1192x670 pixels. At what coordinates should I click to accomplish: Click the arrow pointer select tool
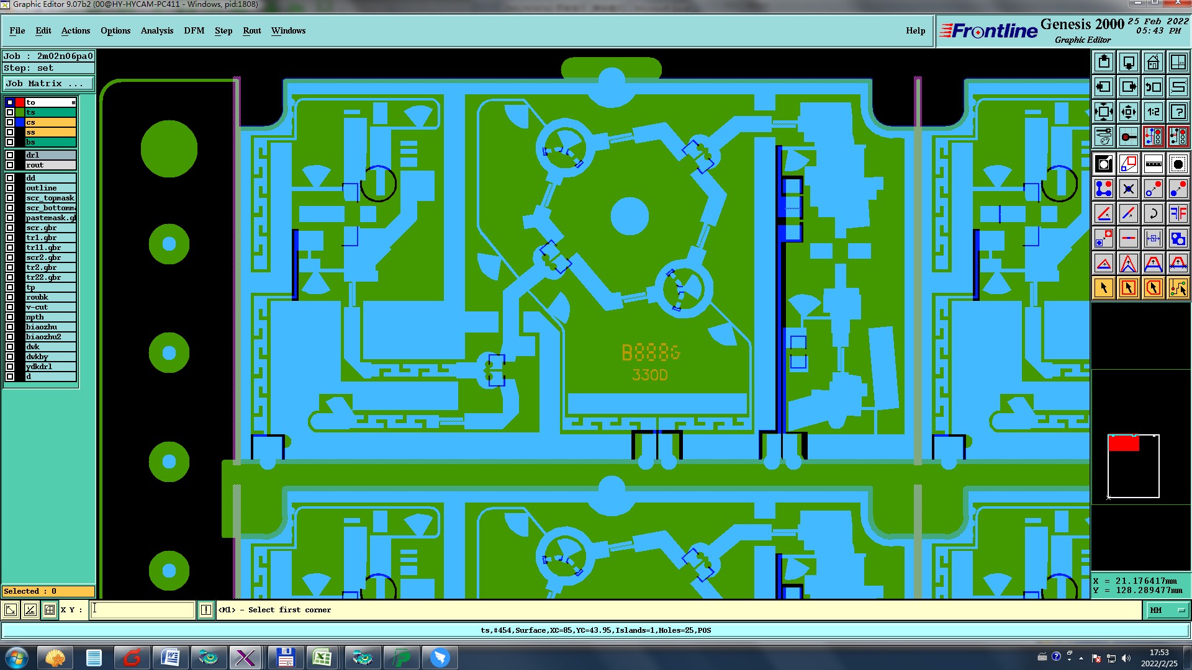click(1104, 288)
